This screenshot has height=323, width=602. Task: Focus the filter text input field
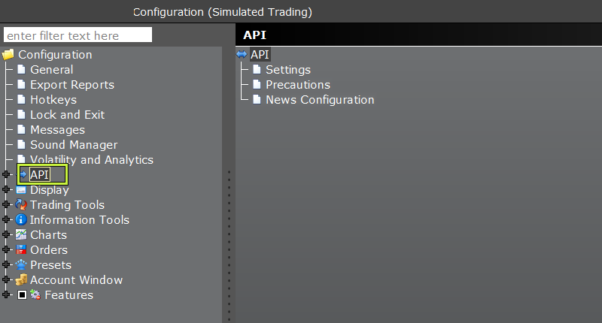(78, 35)
